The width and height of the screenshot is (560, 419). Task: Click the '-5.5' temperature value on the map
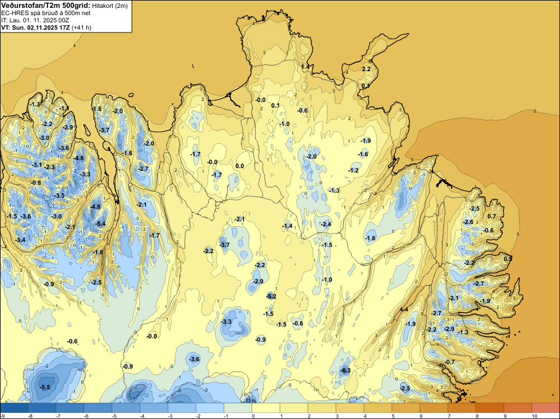click(45, 387)
